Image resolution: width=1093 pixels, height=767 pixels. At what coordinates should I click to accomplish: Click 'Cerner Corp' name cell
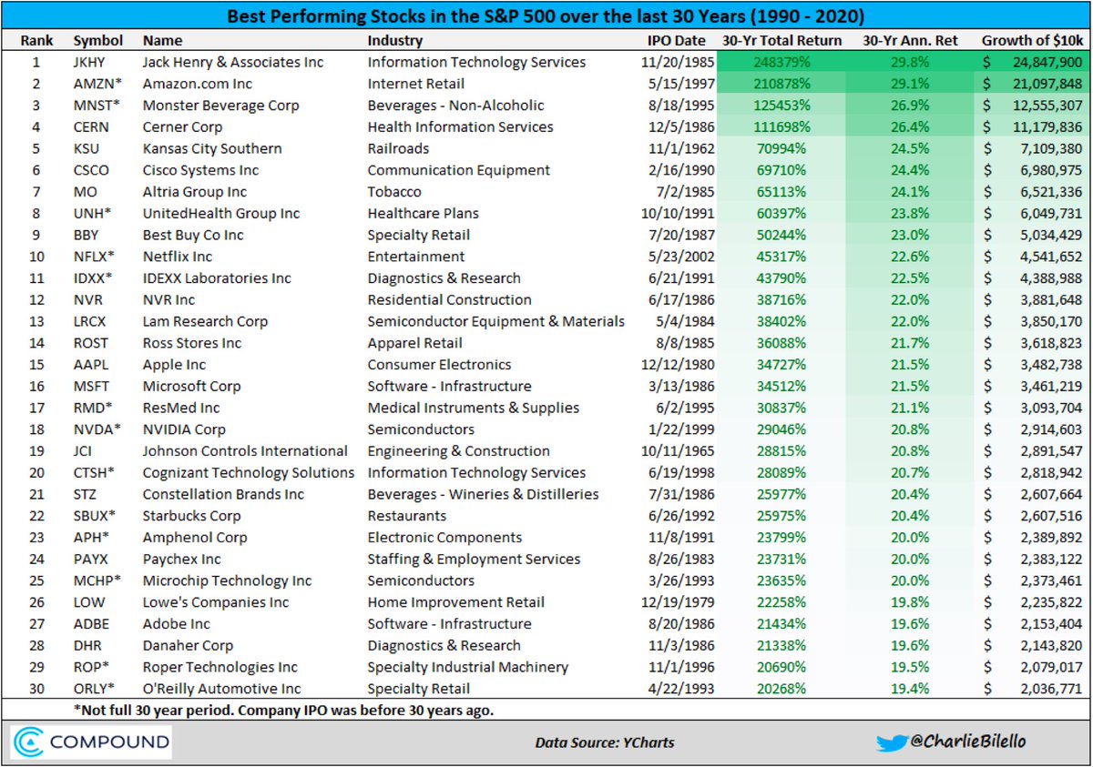181,127
